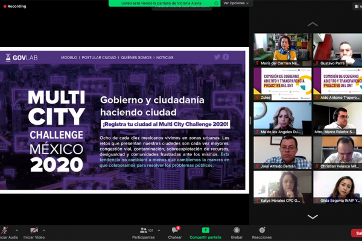The image size is (362, 241).
Task: Select Katya Morales CPC video tile
Action: 282,187
